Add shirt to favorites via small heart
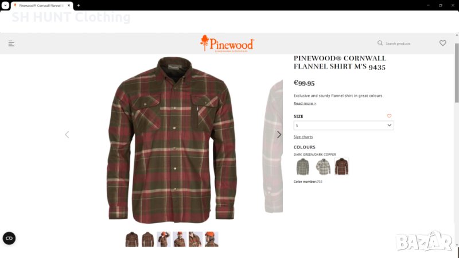This screenshot has height=258, width=459. pos(389,116)
